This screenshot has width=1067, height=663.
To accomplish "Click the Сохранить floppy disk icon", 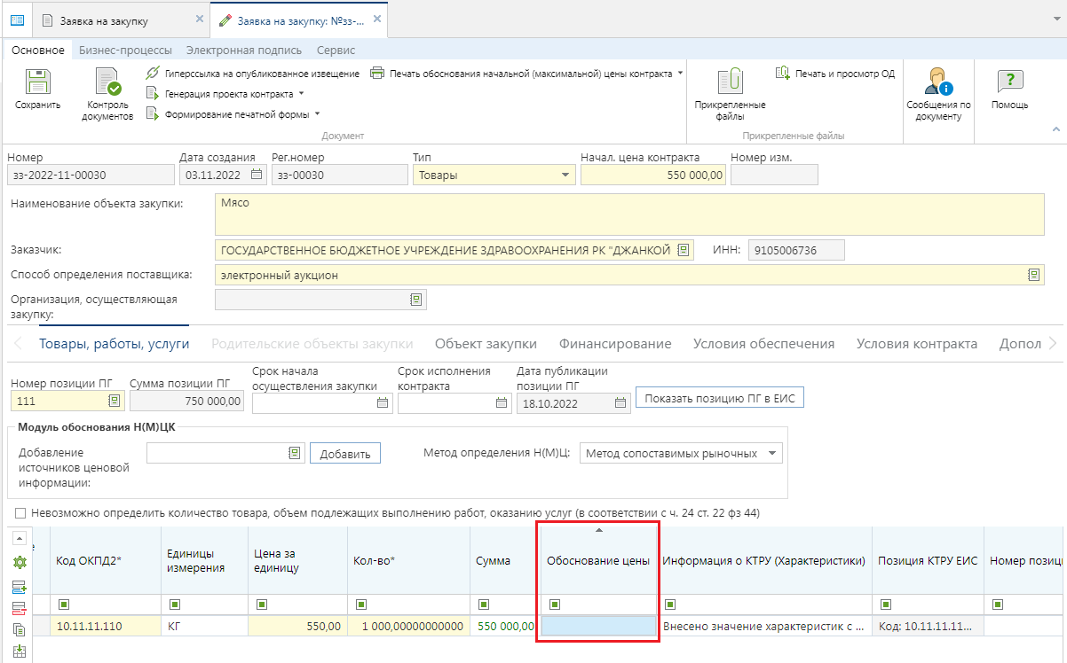I will (x=37, y=82).
